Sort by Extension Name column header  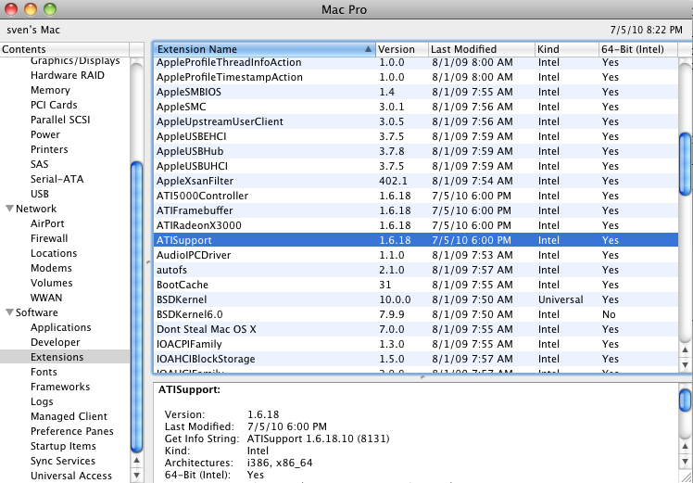click(x=264, y=49)
